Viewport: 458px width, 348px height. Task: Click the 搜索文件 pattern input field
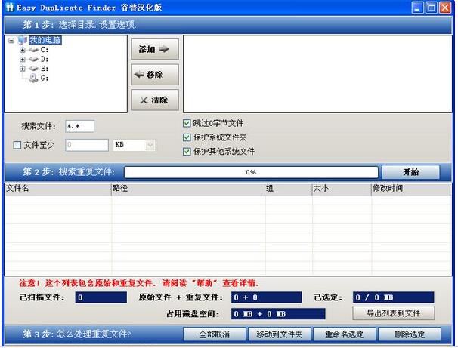pos(80,126)
